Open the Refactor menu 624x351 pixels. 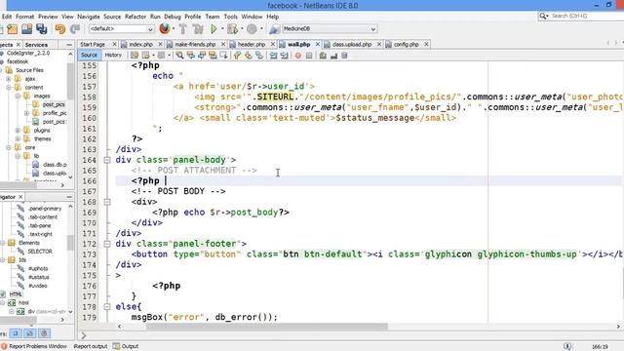coord(136,17)
